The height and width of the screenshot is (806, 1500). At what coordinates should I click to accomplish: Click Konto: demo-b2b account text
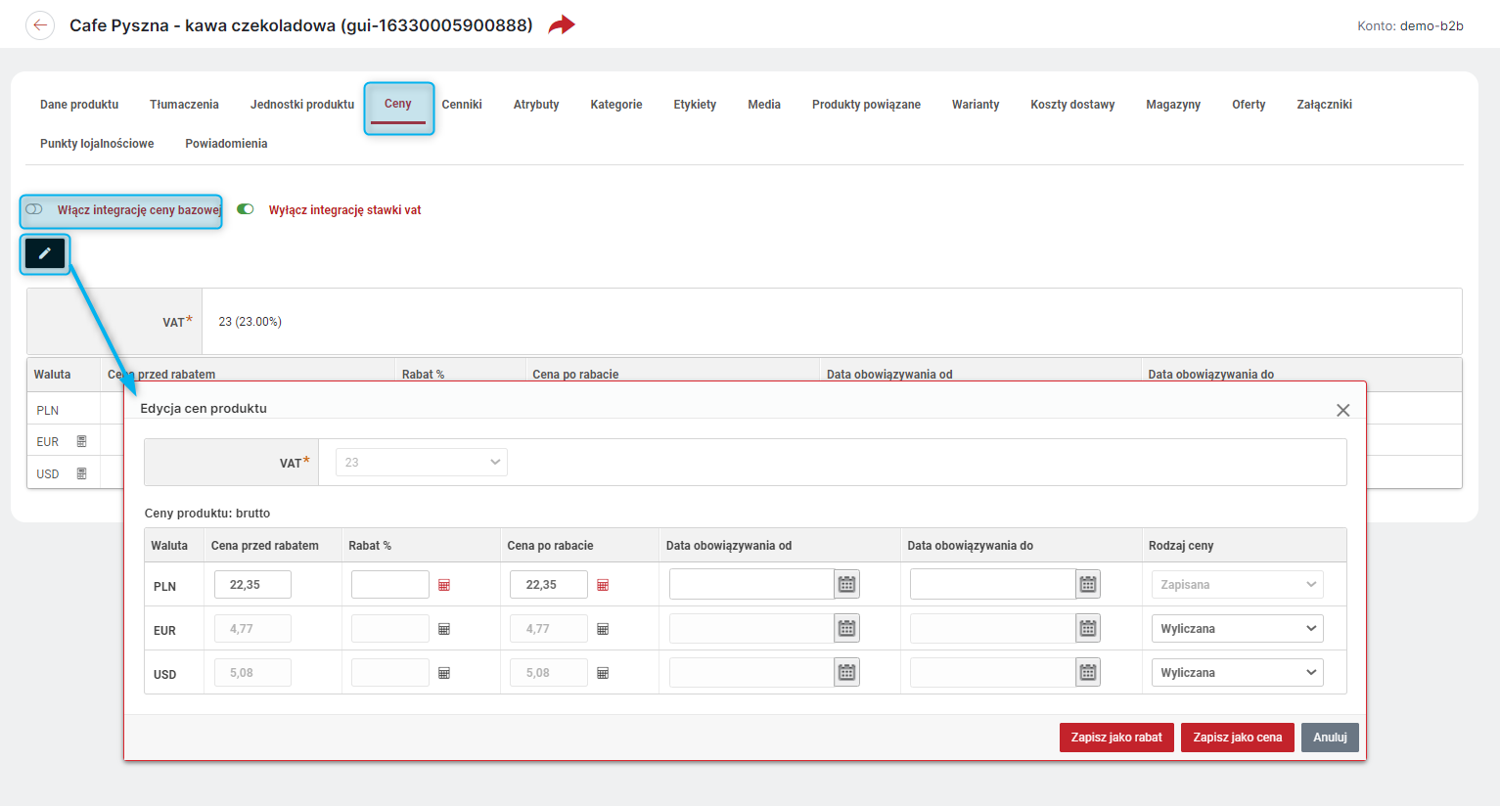click(1410, 26)
